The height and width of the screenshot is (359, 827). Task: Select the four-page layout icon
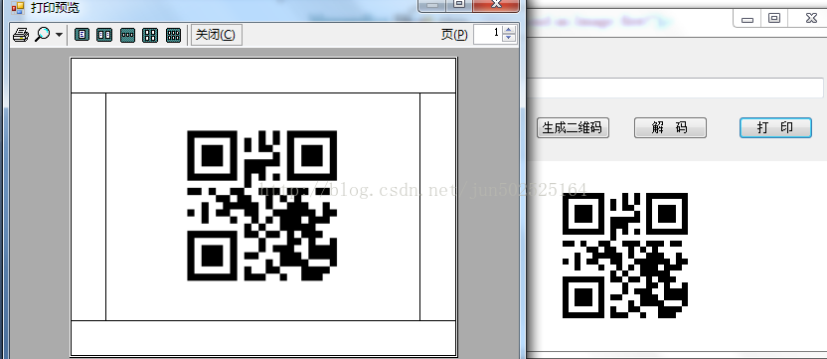click(x=150, y=36)
